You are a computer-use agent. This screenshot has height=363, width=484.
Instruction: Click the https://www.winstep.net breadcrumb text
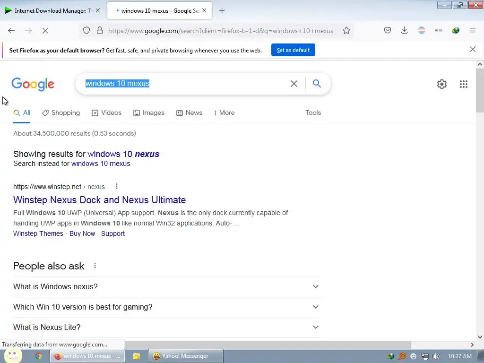point(47,187)
